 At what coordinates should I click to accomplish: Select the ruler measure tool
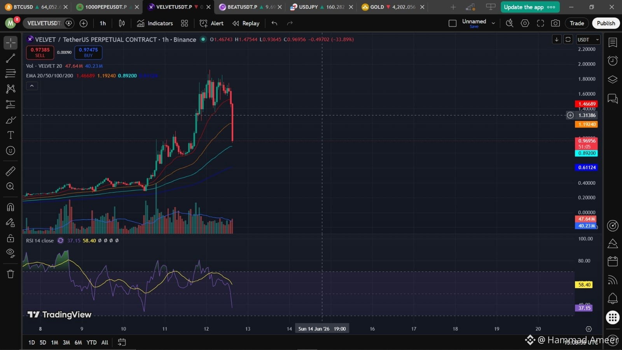(10, 171)
